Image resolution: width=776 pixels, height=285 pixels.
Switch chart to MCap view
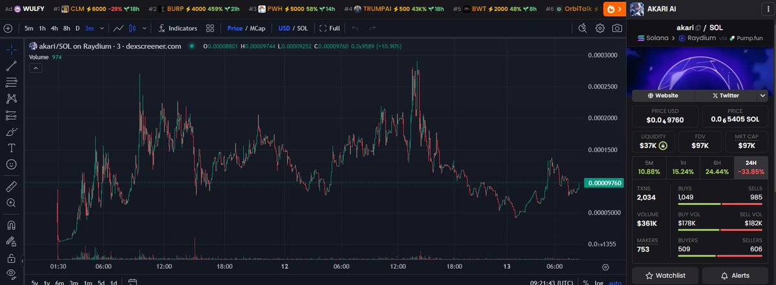[x=257, y=28]
